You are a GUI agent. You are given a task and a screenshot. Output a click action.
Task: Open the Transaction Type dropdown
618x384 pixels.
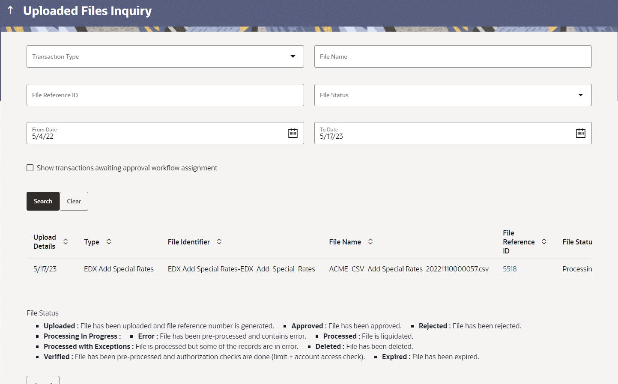(x=293, y=56)
